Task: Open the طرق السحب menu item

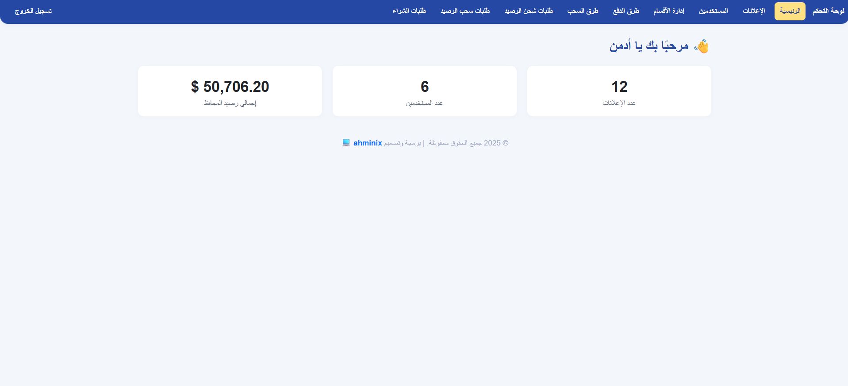Action: [583, 11]
